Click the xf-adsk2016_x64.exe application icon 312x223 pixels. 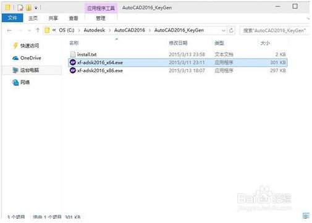73,62
